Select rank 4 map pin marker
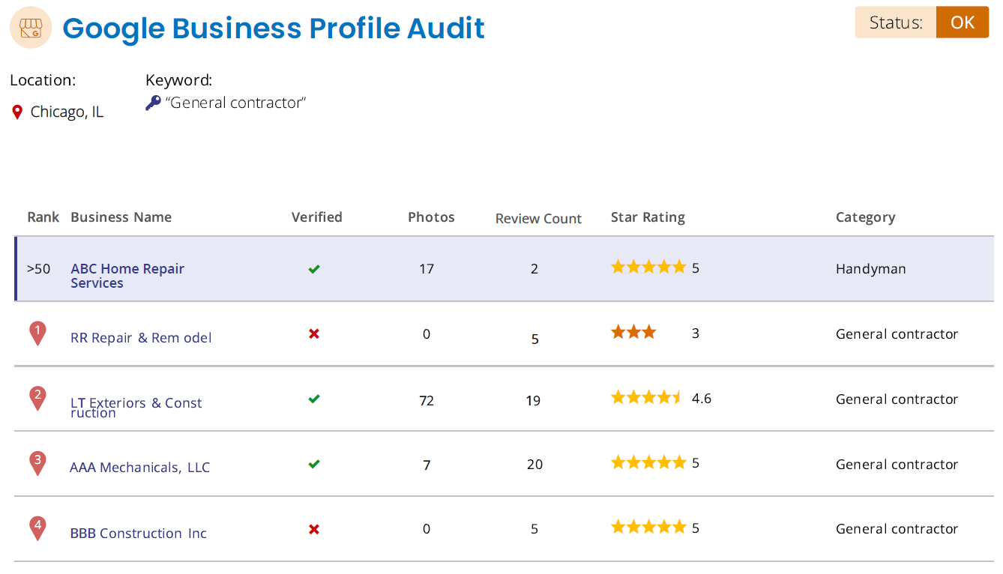Viewport: 1003px width, 574px height. (37, 528)
